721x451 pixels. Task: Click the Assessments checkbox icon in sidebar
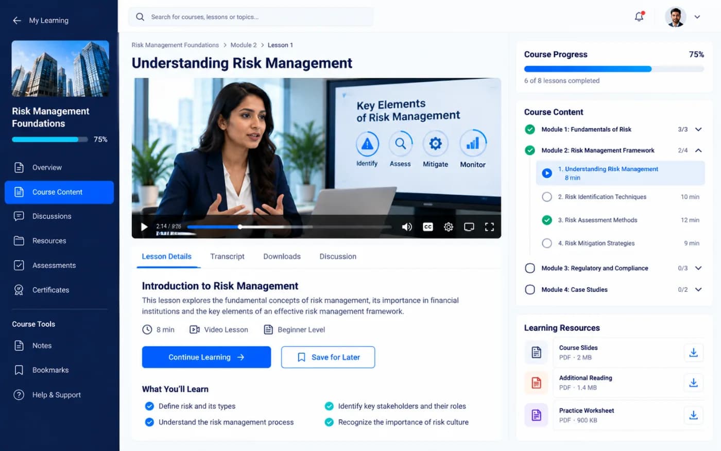point(19,266)
